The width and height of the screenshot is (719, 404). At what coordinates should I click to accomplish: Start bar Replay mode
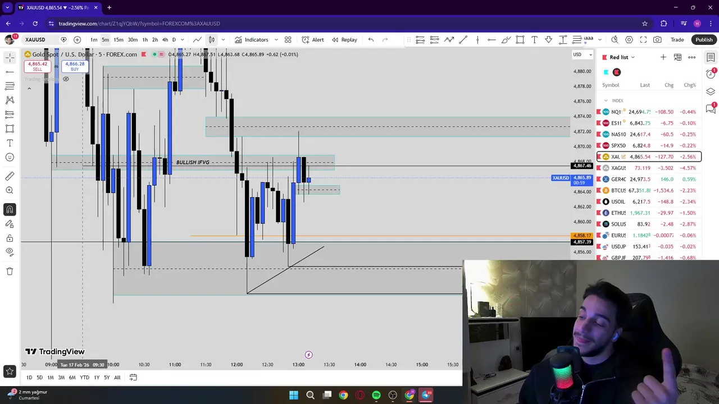point(344,40)
